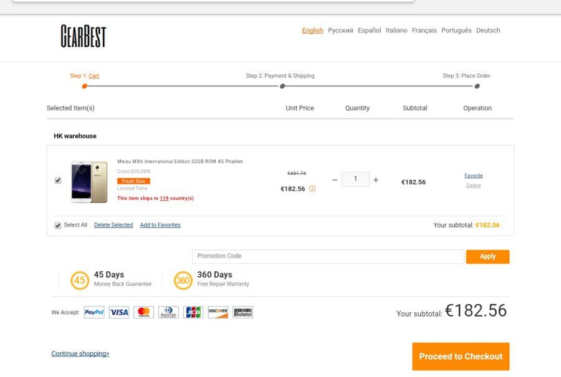
Task: Click the Flash Sale tag
Action: pos(133,181)
